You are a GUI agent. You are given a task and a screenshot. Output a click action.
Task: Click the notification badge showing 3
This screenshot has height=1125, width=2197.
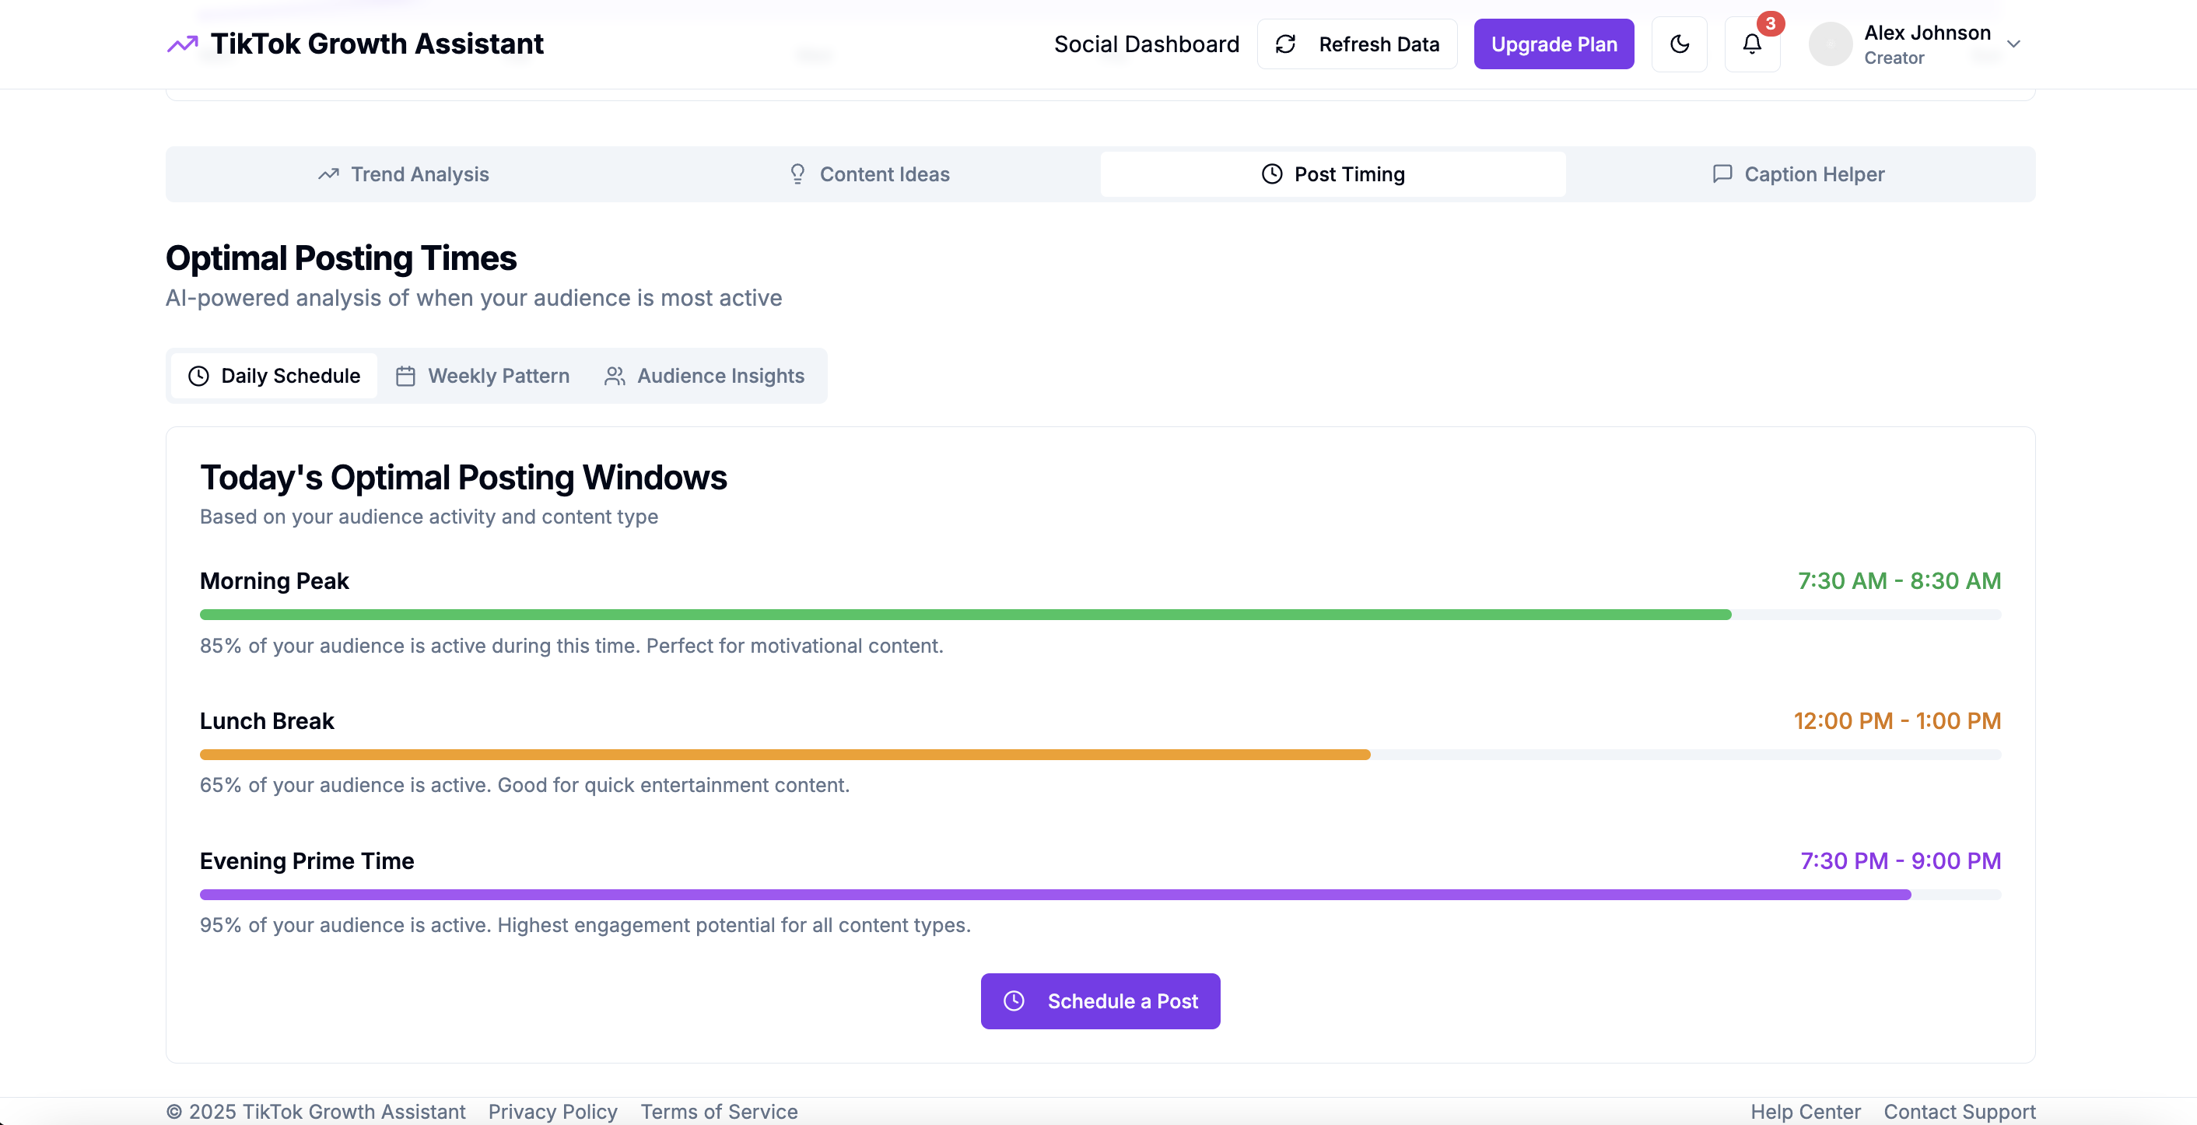pos(1771,24)
